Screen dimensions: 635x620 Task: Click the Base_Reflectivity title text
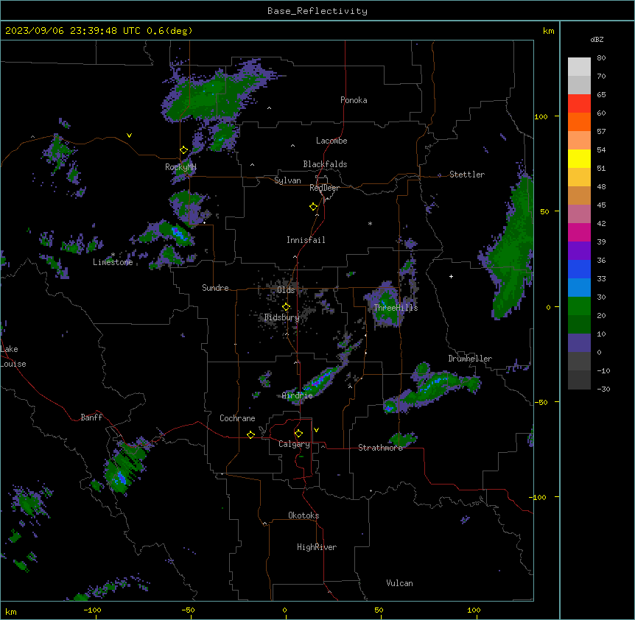pyautogui.click(x=317, y=11)
